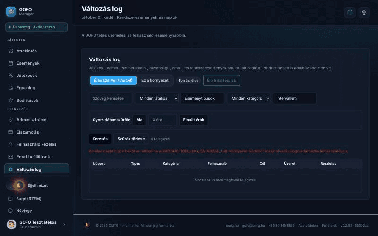Image resolution: width=378 pixels, height=236 pixels.
Task: Open the Felhasználó kezelés user icon
Action: pos(10,144)
